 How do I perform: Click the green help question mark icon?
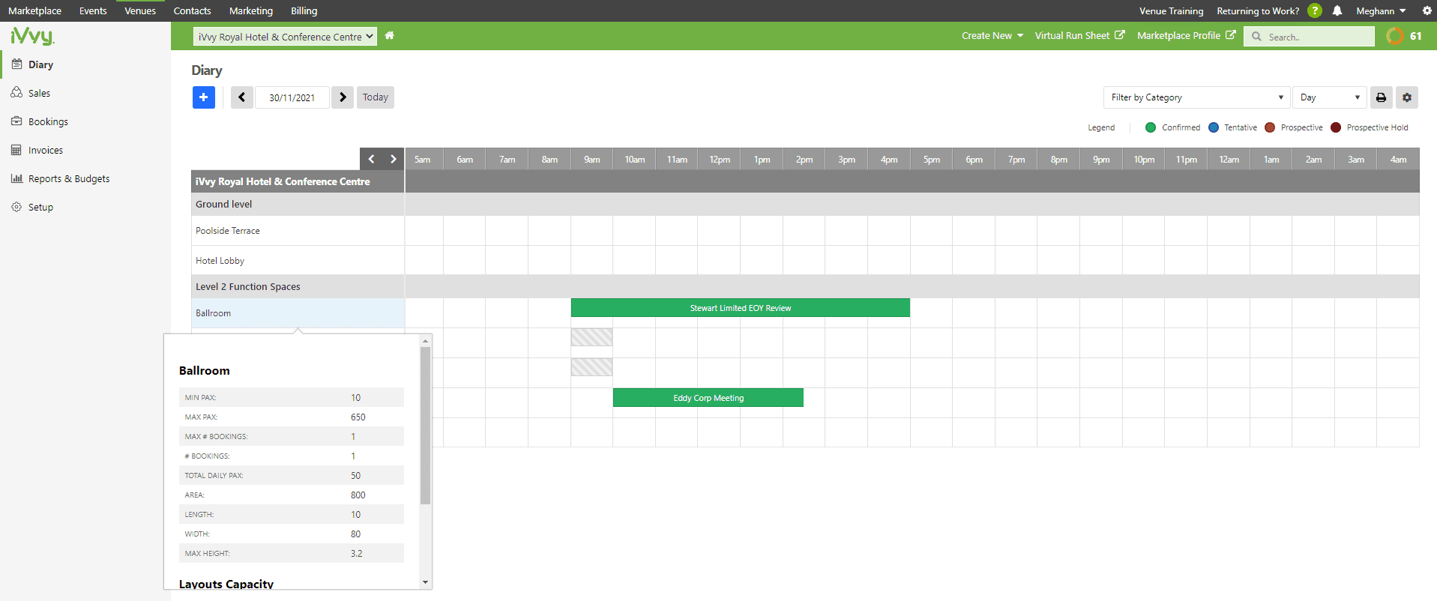tap(1315, 10)
